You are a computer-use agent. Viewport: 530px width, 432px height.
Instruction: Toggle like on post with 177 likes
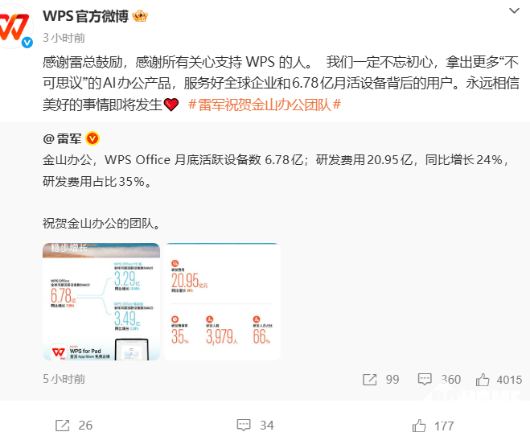click(x=419, y=426)
